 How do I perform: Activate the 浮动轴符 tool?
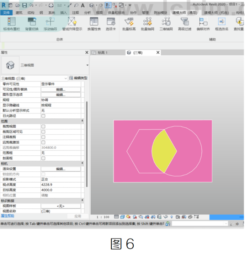point(50,22)
